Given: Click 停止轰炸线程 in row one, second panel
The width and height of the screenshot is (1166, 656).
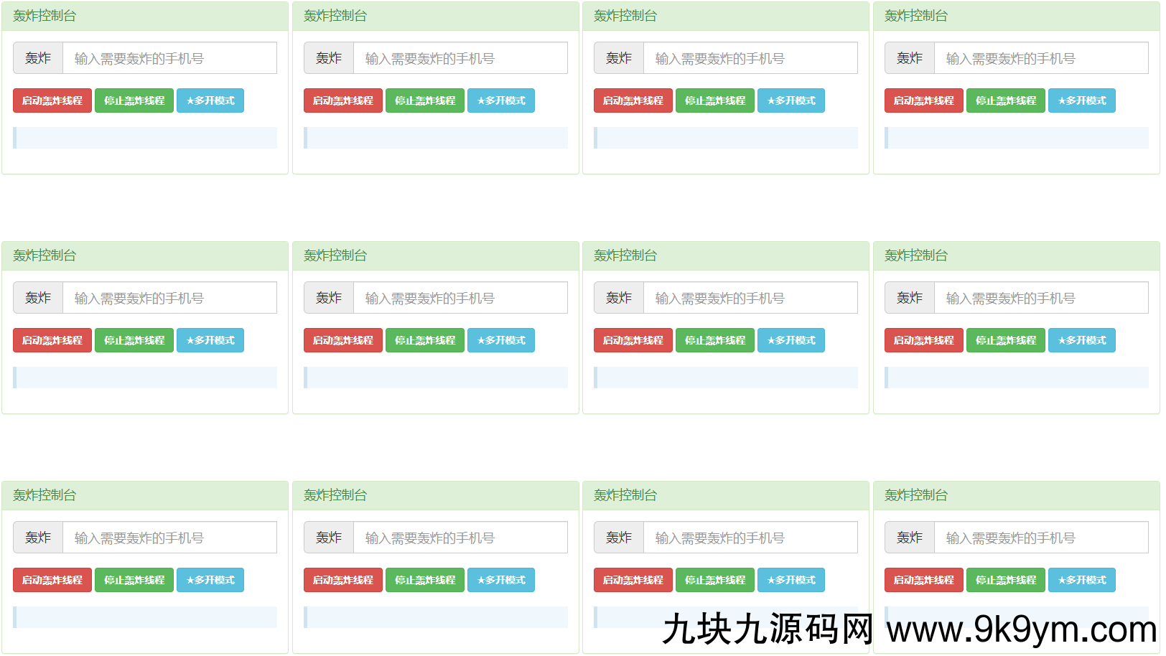Looking at the screenshot, I should point(425,100).
